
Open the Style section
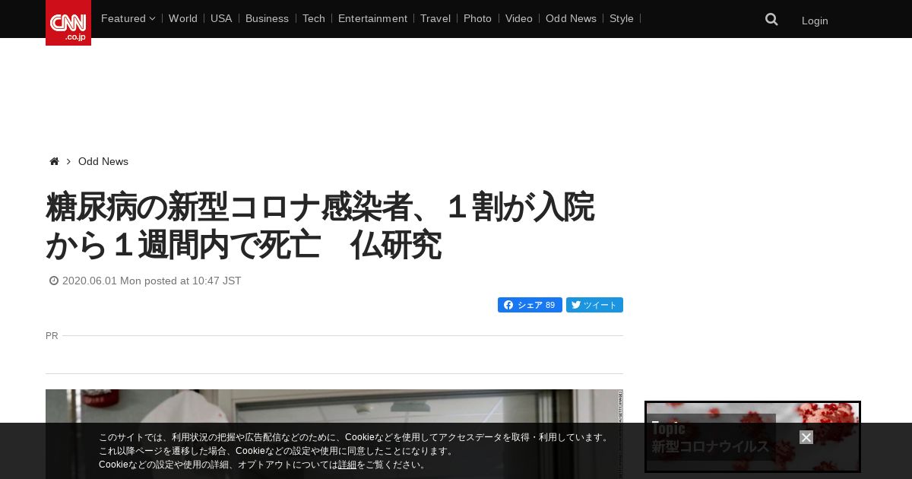622,18
